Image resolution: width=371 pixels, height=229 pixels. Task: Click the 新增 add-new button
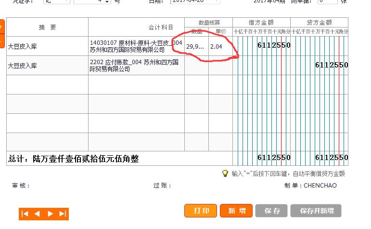click(x=236, y=211)
